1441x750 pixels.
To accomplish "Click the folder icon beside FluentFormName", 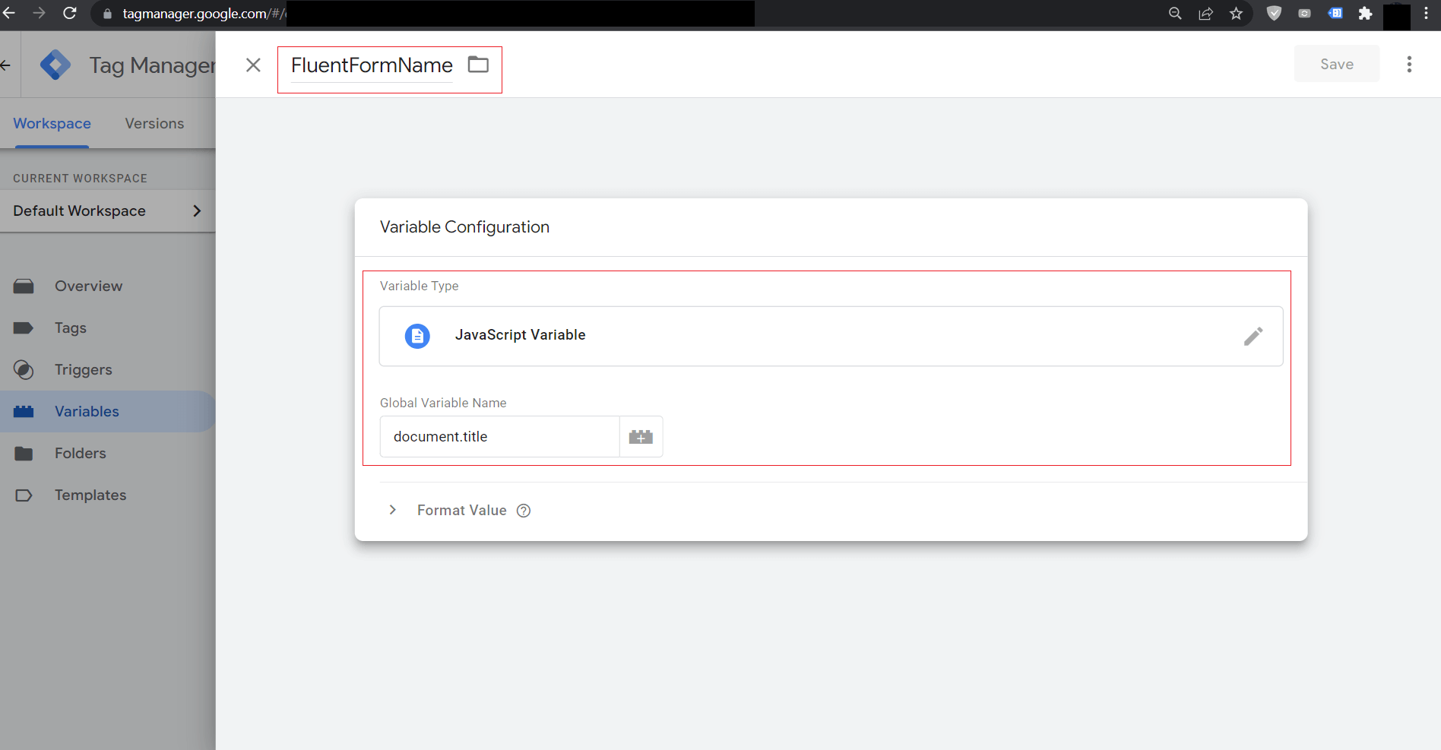I will (x=478, y=65).
